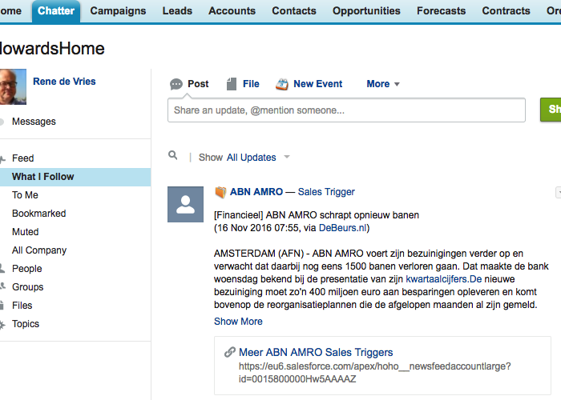
Task: Open the Muted feed
Action: (x=26, y=232)
